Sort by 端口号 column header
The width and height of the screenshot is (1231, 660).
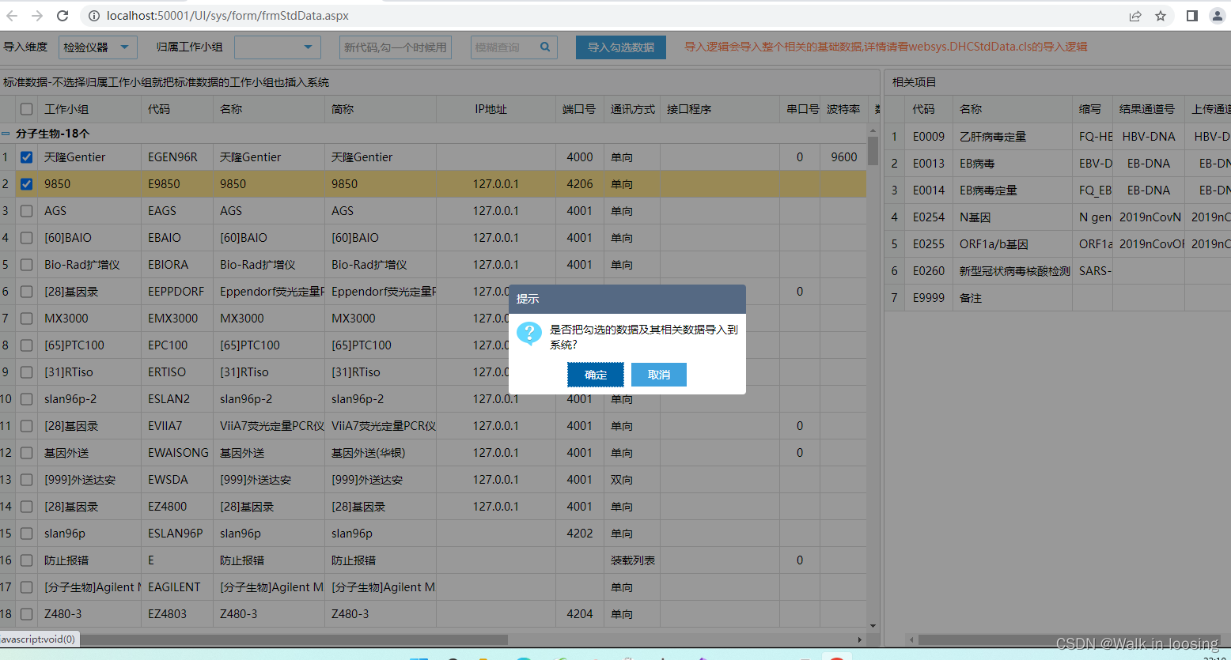tap(579, 109)
